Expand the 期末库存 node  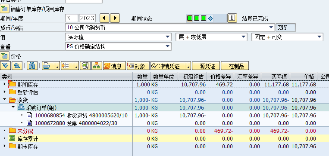(5, 146)
